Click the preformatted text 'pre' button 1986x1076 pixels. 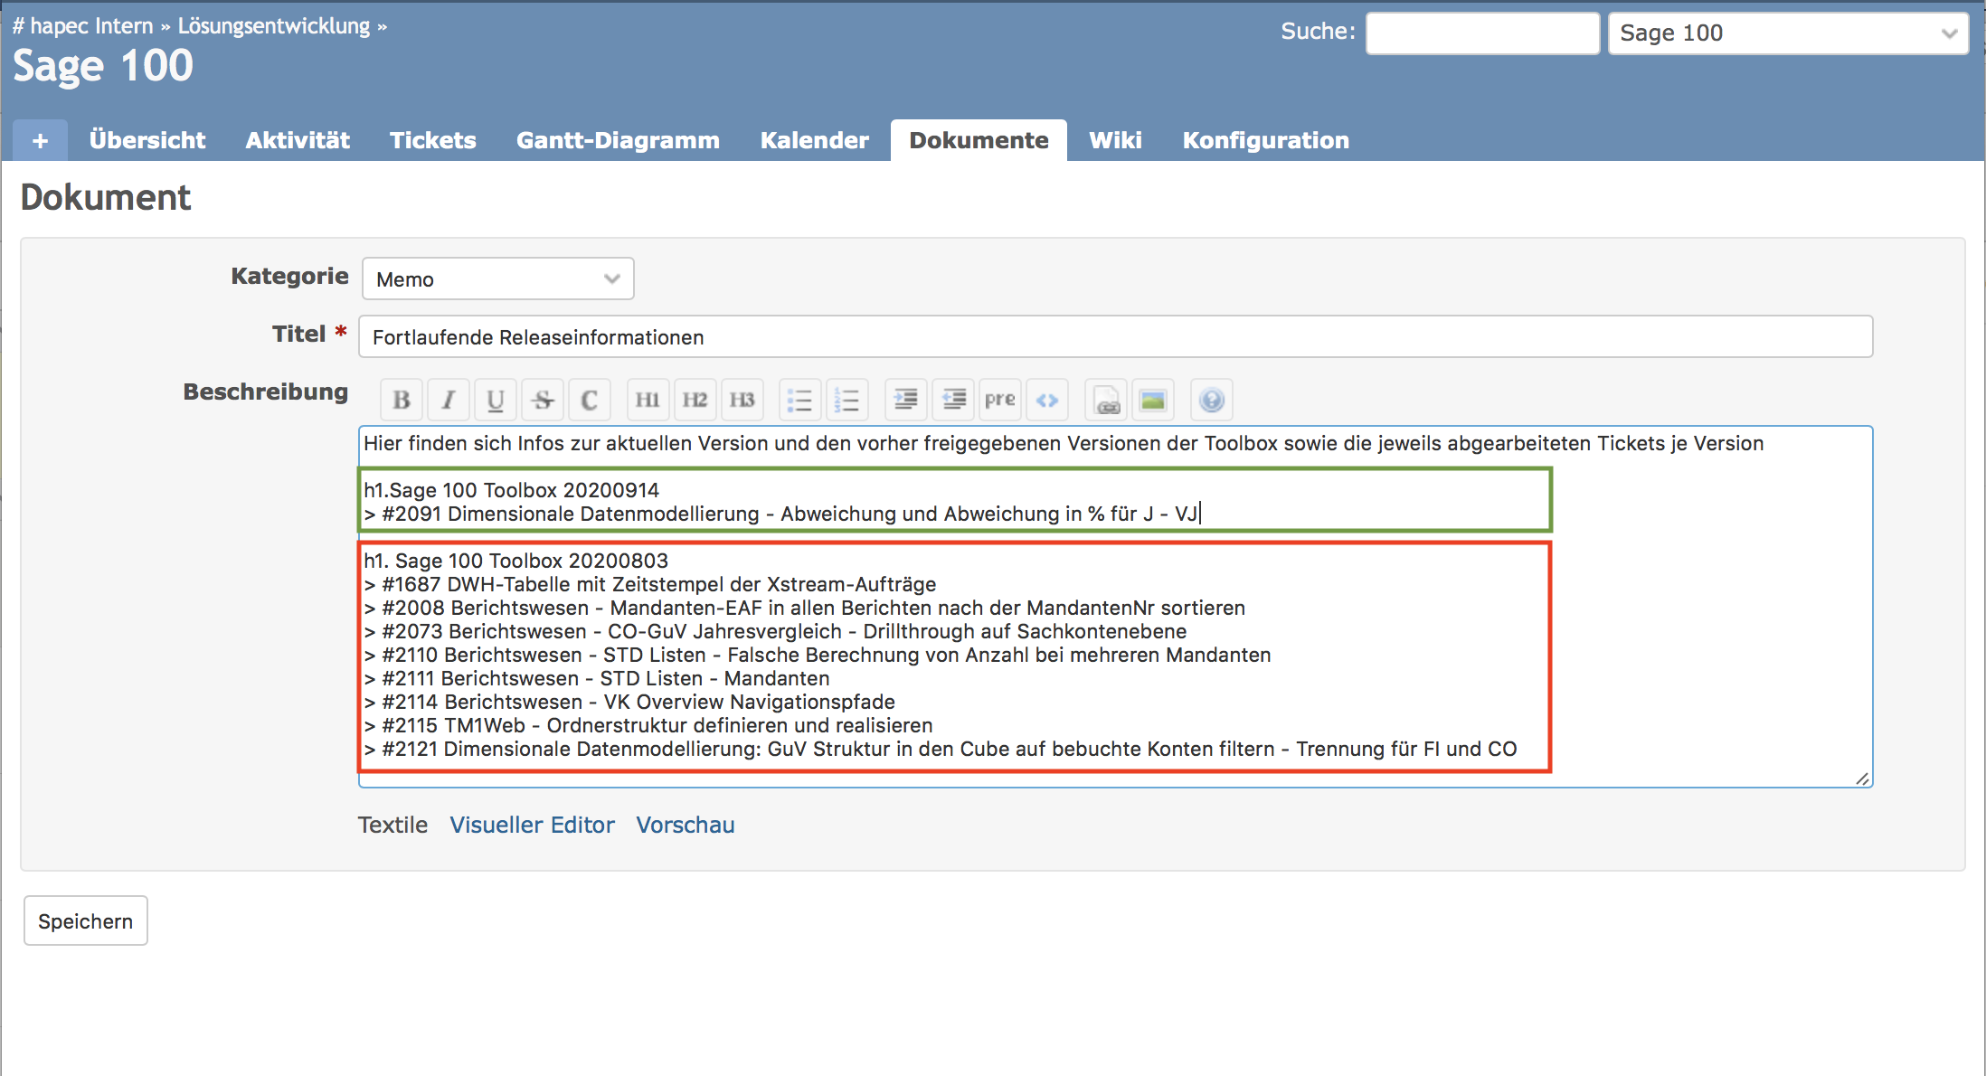point(999,400)
